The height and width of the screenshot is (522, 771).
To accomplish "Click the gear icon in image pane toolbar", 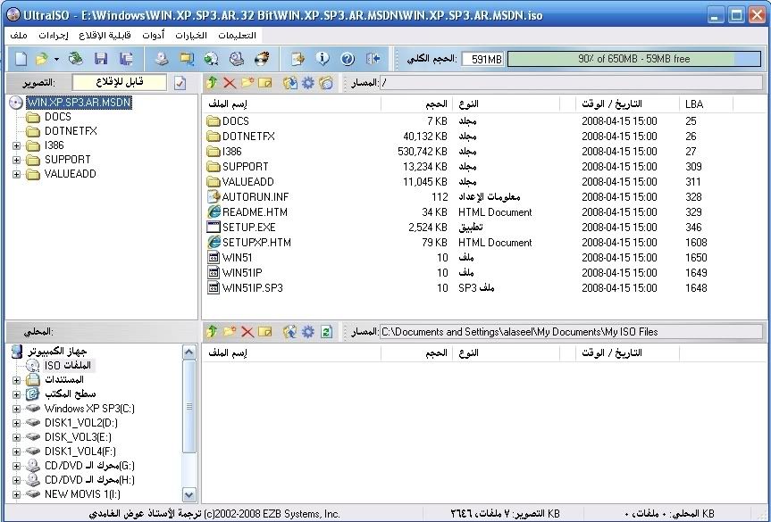I will pyautogui.click(x=308, y=82).
